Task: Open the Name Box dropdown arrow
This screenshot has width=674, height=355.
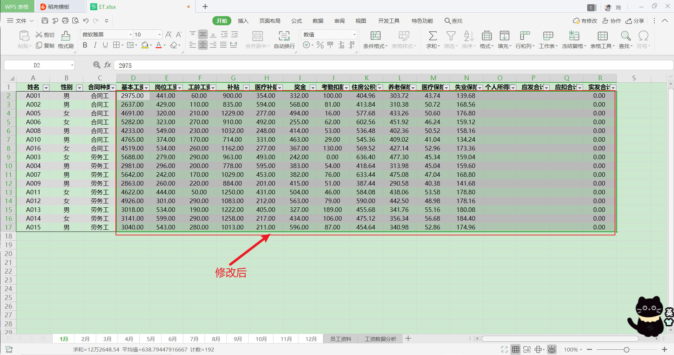Action: point(72,65)
